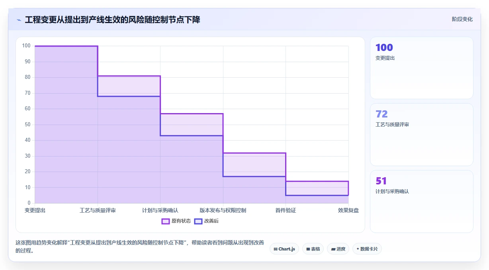489x270 pixels.
Task: Click the 版本发布与权限控制 x-axis label
Action: tap(223, 210)
